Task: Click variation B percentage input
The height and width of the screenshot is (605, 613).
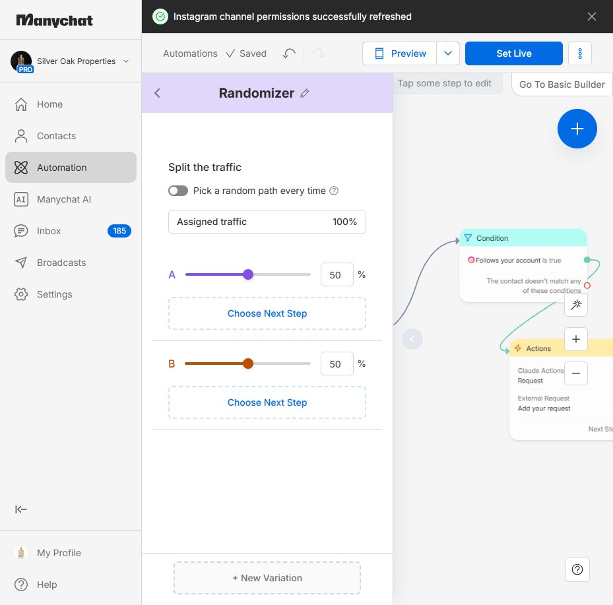Action: 337,364
